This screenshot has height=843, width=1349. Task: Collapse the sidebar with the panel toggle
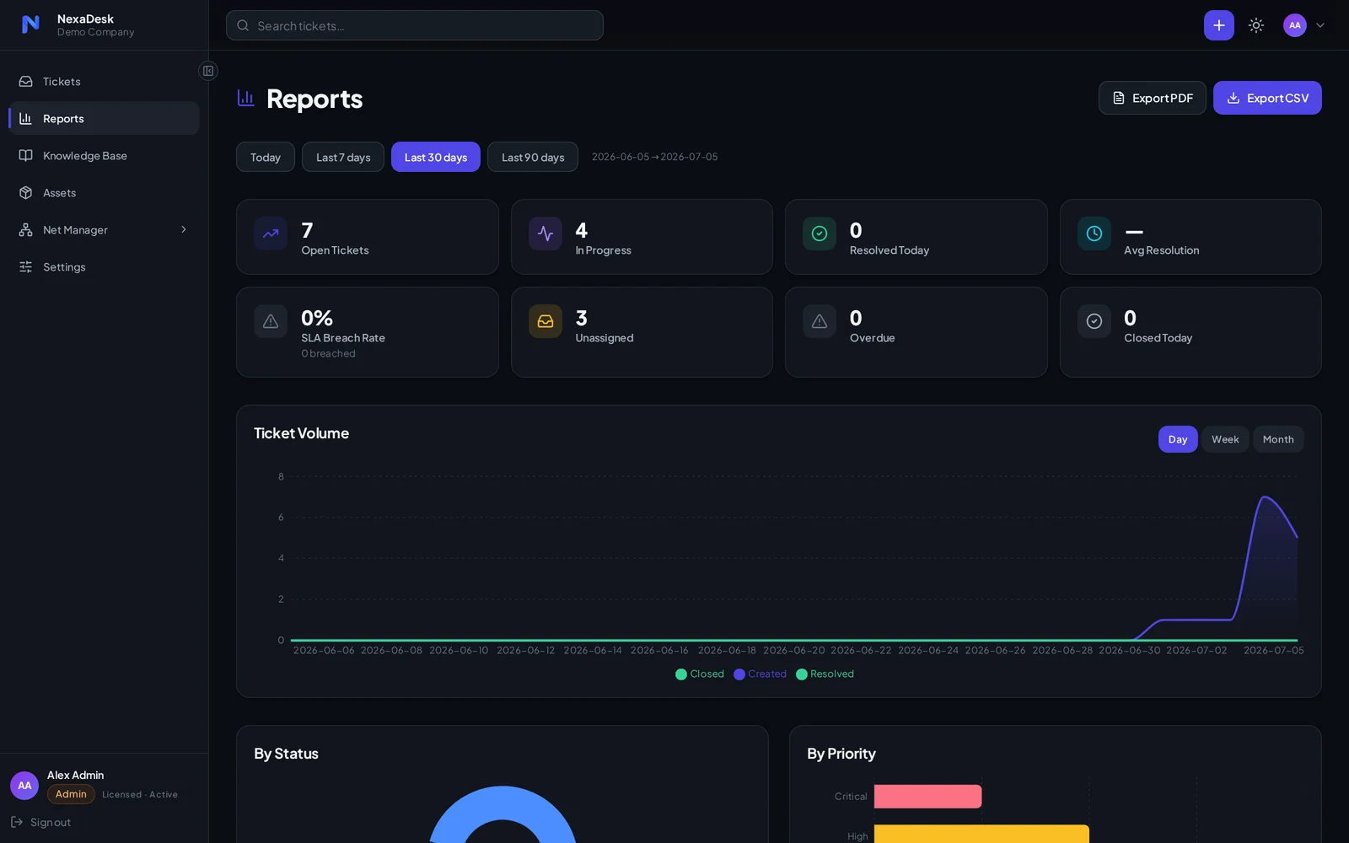pos(208,71)
